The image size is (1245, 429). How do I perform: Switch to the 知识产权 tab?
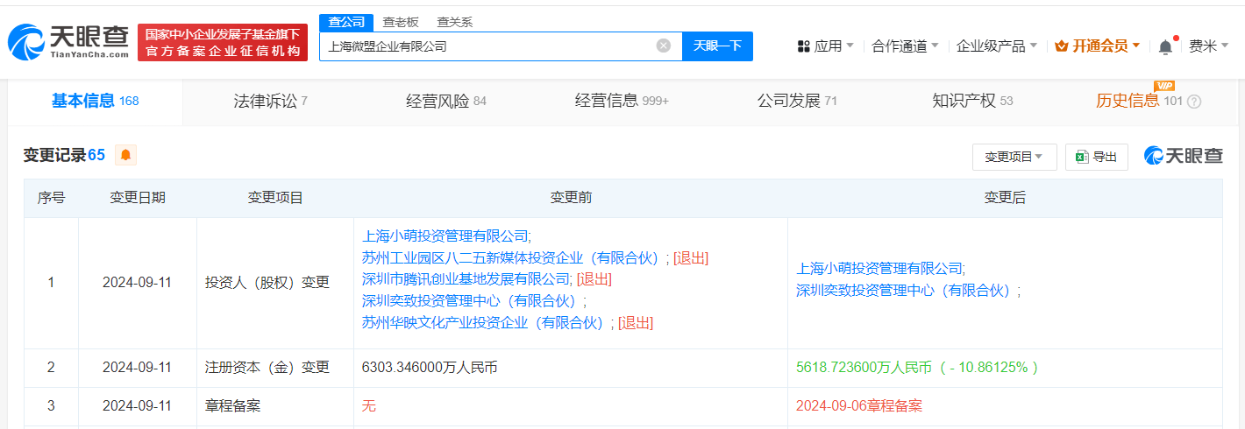972,101
